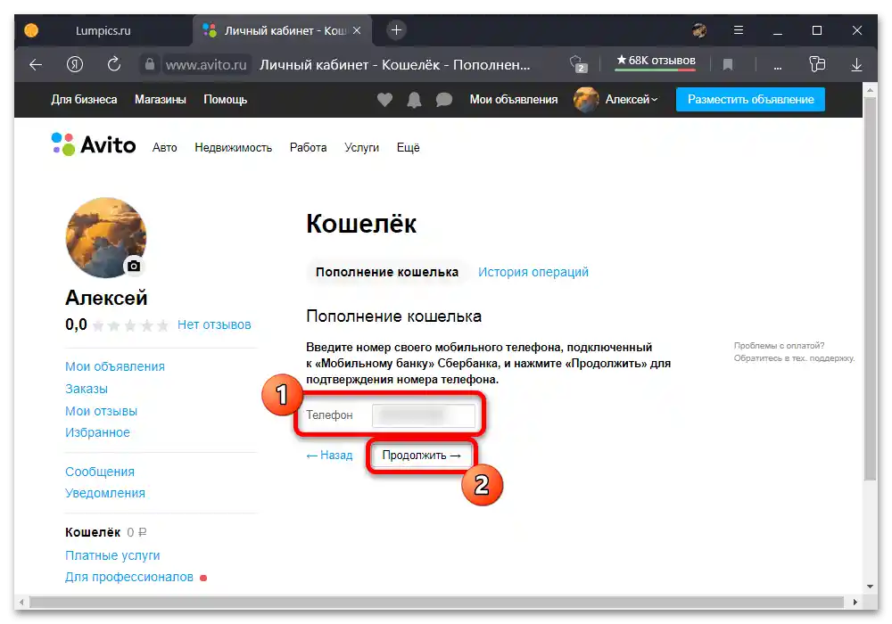Open the Недвижимость category
Screen dimensions: 892x624
click(x=233, y=148)
